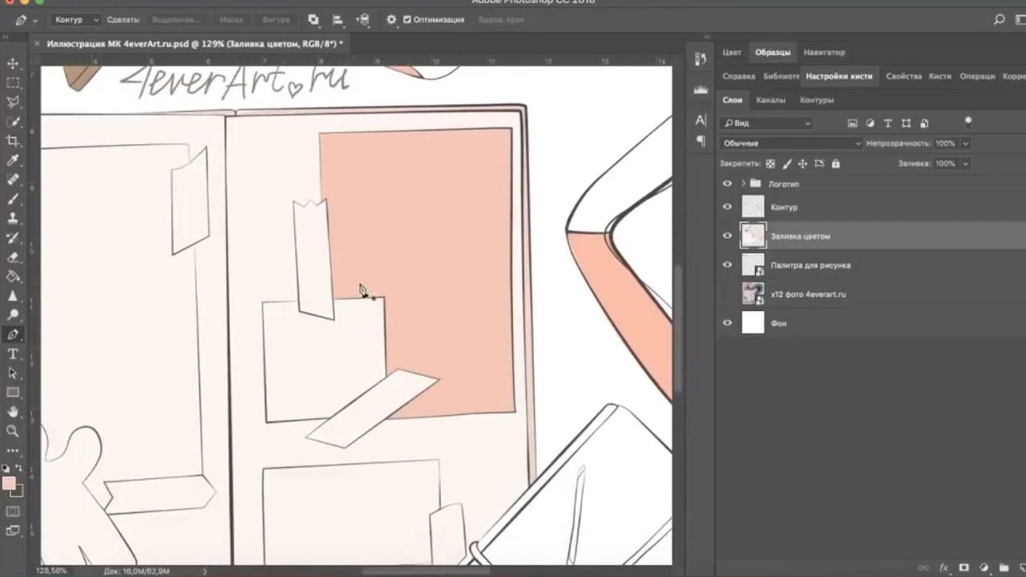Open the Histogram panel icon
Screen dimensions: 1026x577
701,90
